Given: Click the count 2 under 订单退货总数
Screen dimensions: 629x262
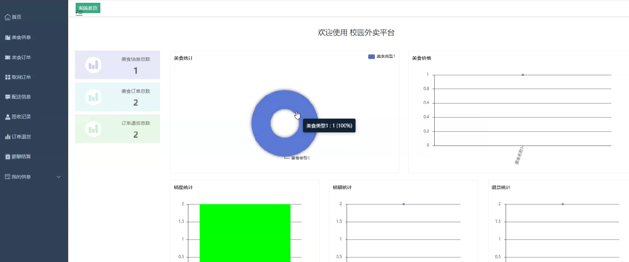Looking at the screenshot, I should coord(136,135).
